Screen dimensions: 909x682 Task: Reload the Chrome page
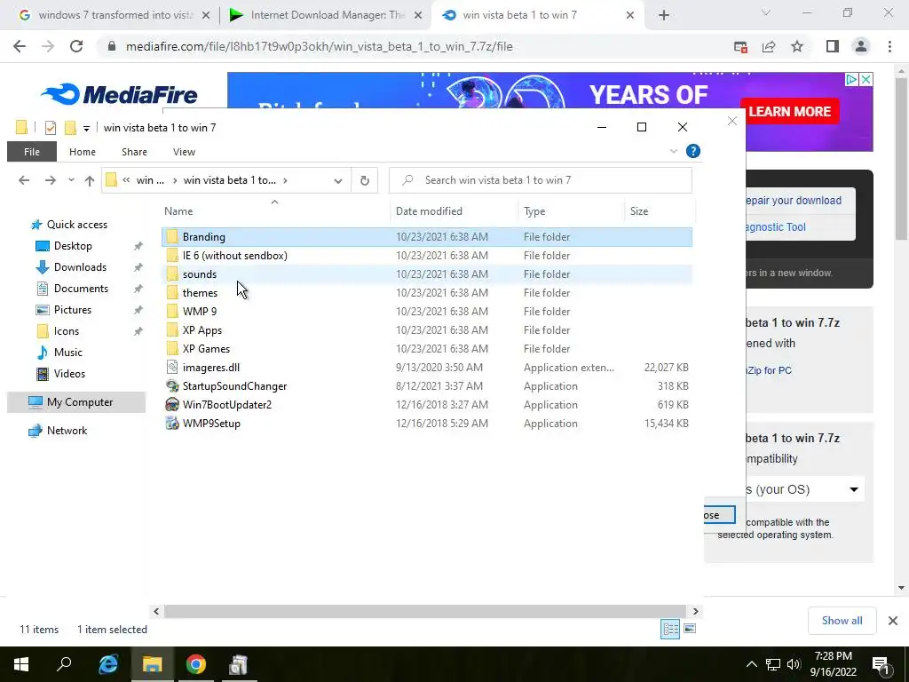pos(76,46)
